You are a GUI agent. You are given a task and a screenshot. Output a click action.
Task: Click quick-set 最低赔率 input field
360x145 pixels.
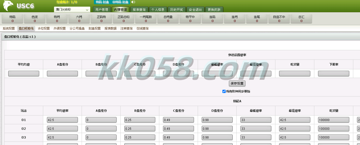click(217, 73)
